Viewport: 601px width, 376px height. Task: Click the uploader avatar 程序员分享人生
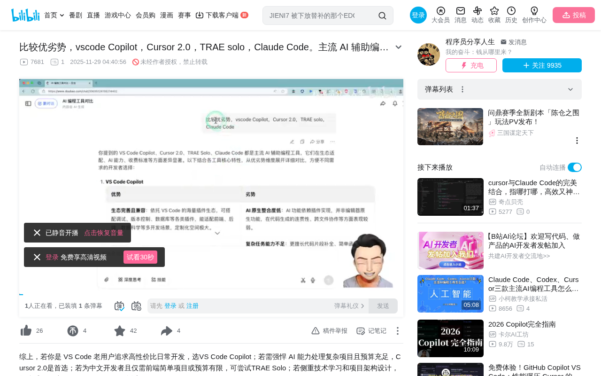click(429, 55)
